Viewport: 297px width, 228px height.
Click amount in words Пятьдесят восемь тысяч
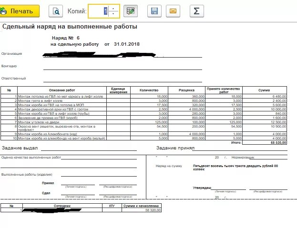[x=235, y=168]
